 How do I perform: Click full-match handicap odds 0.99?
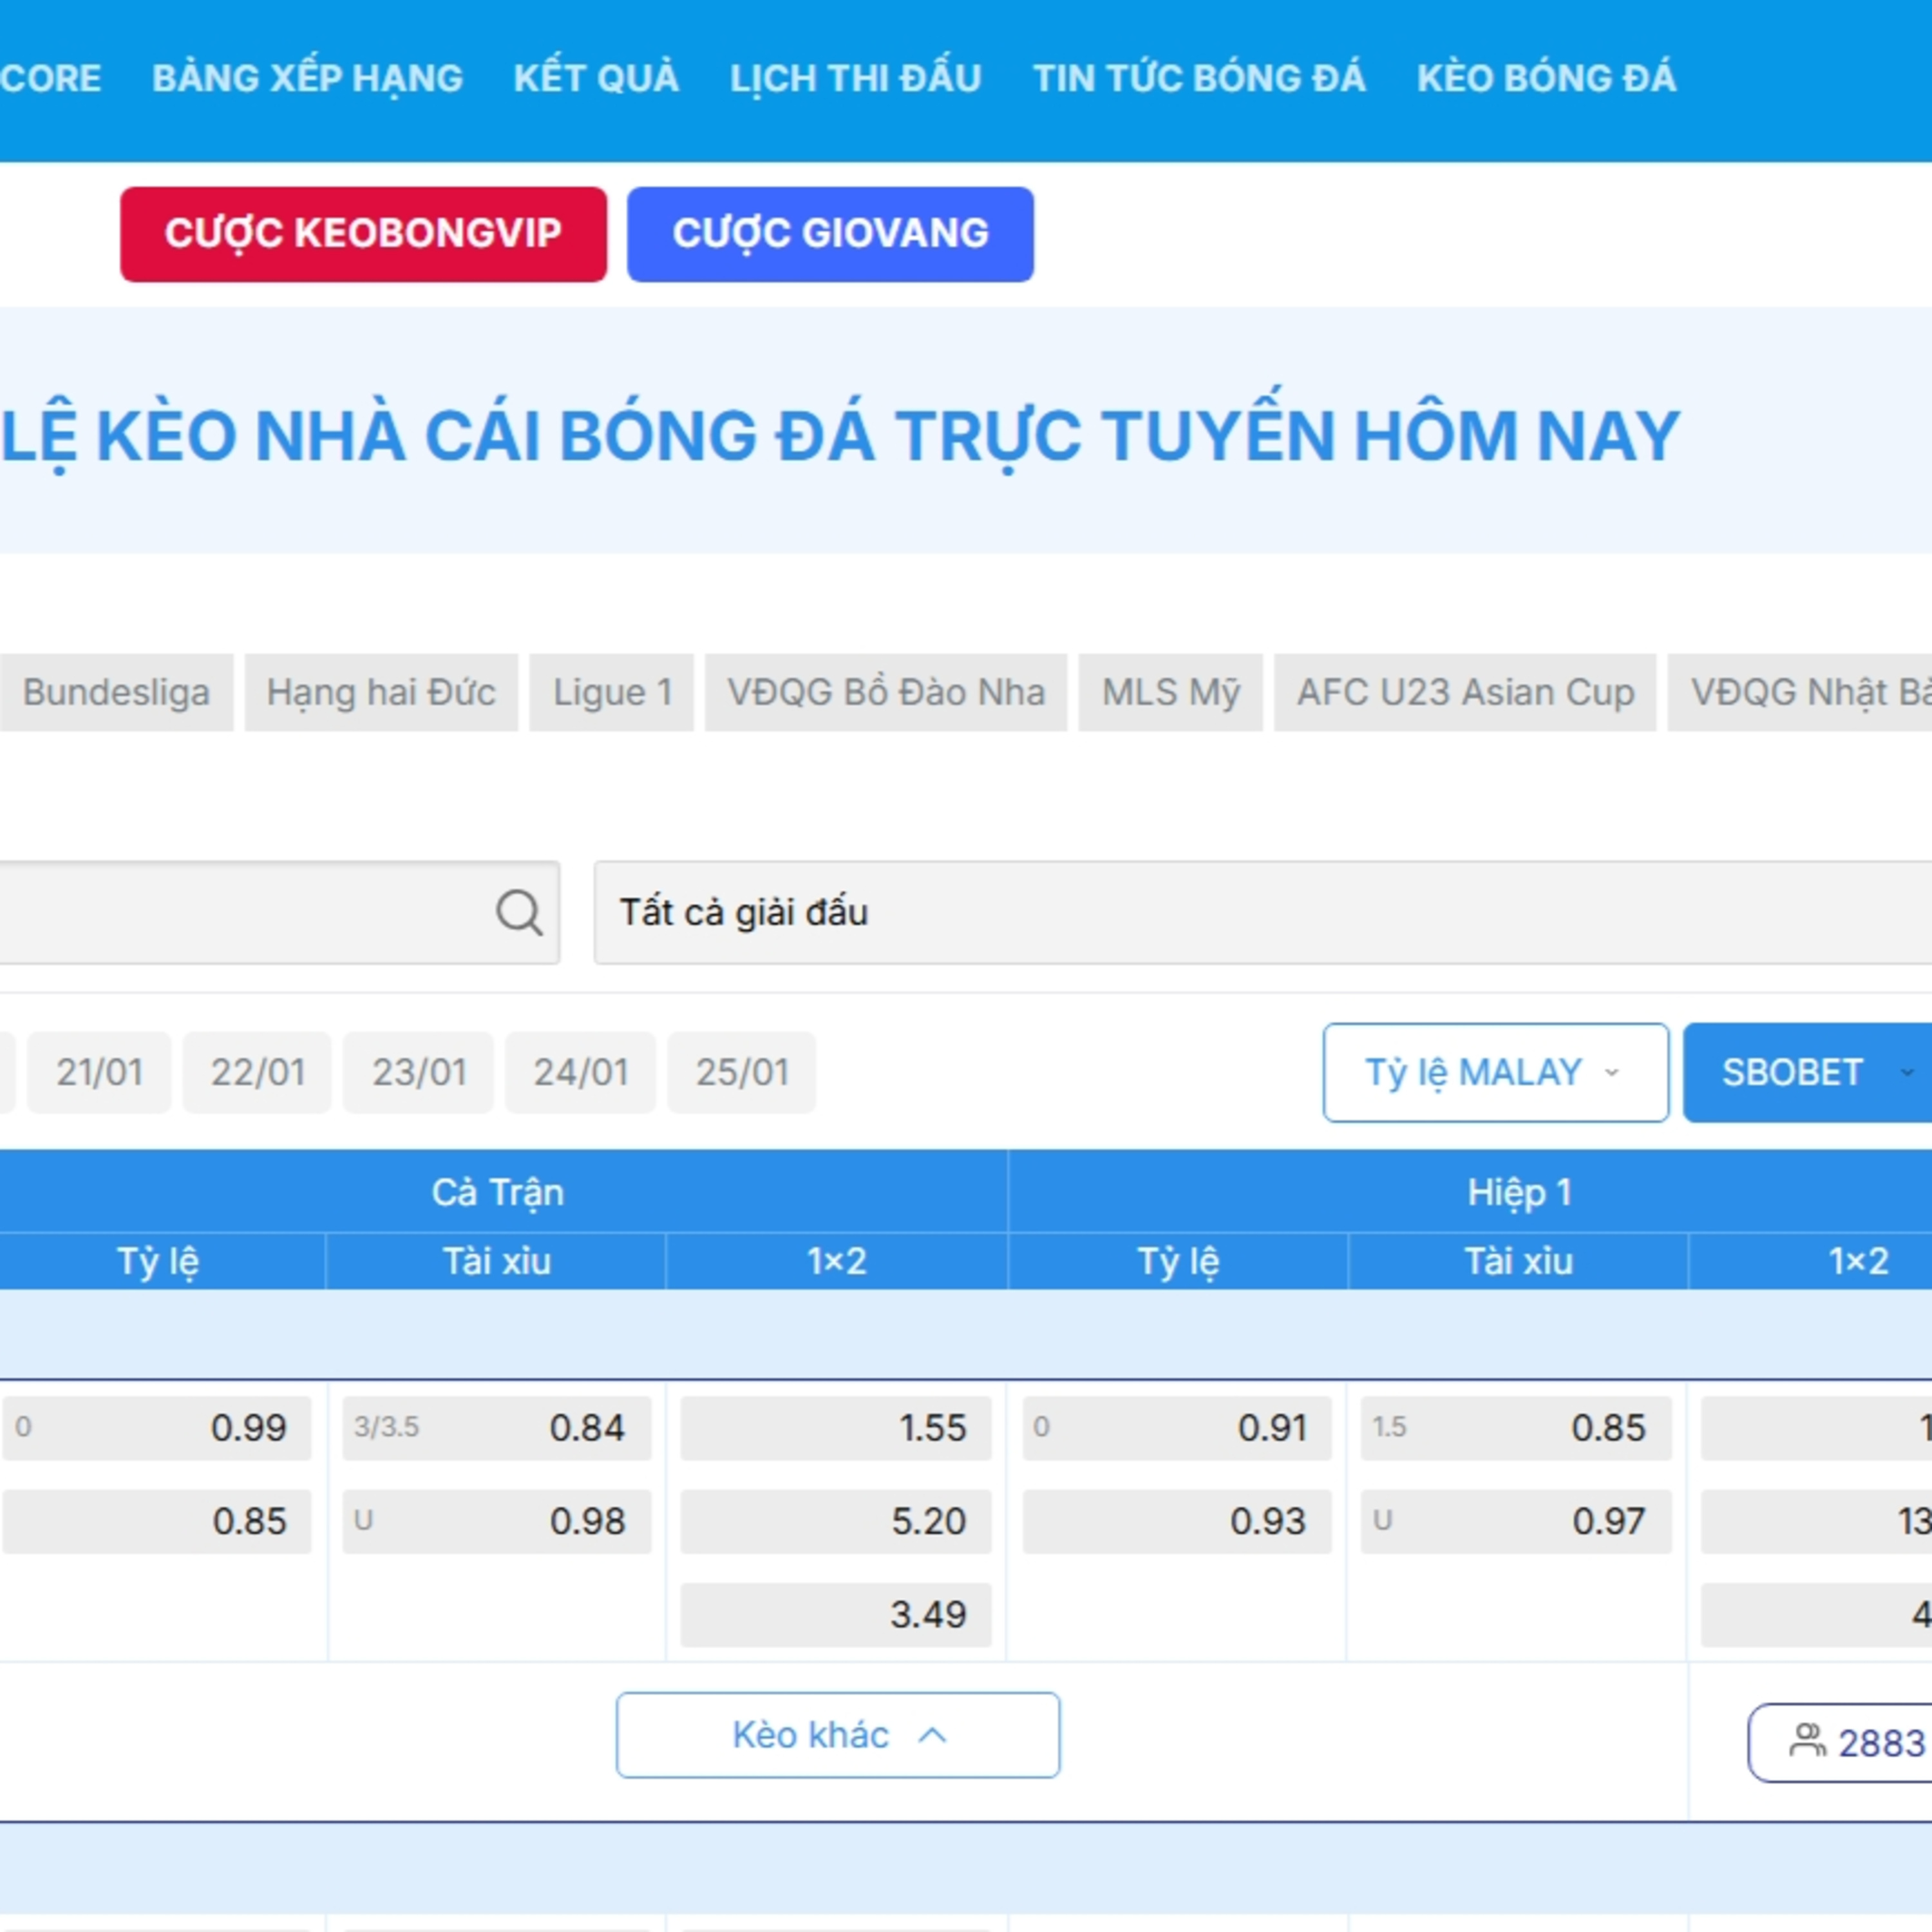coord(157,1428)
